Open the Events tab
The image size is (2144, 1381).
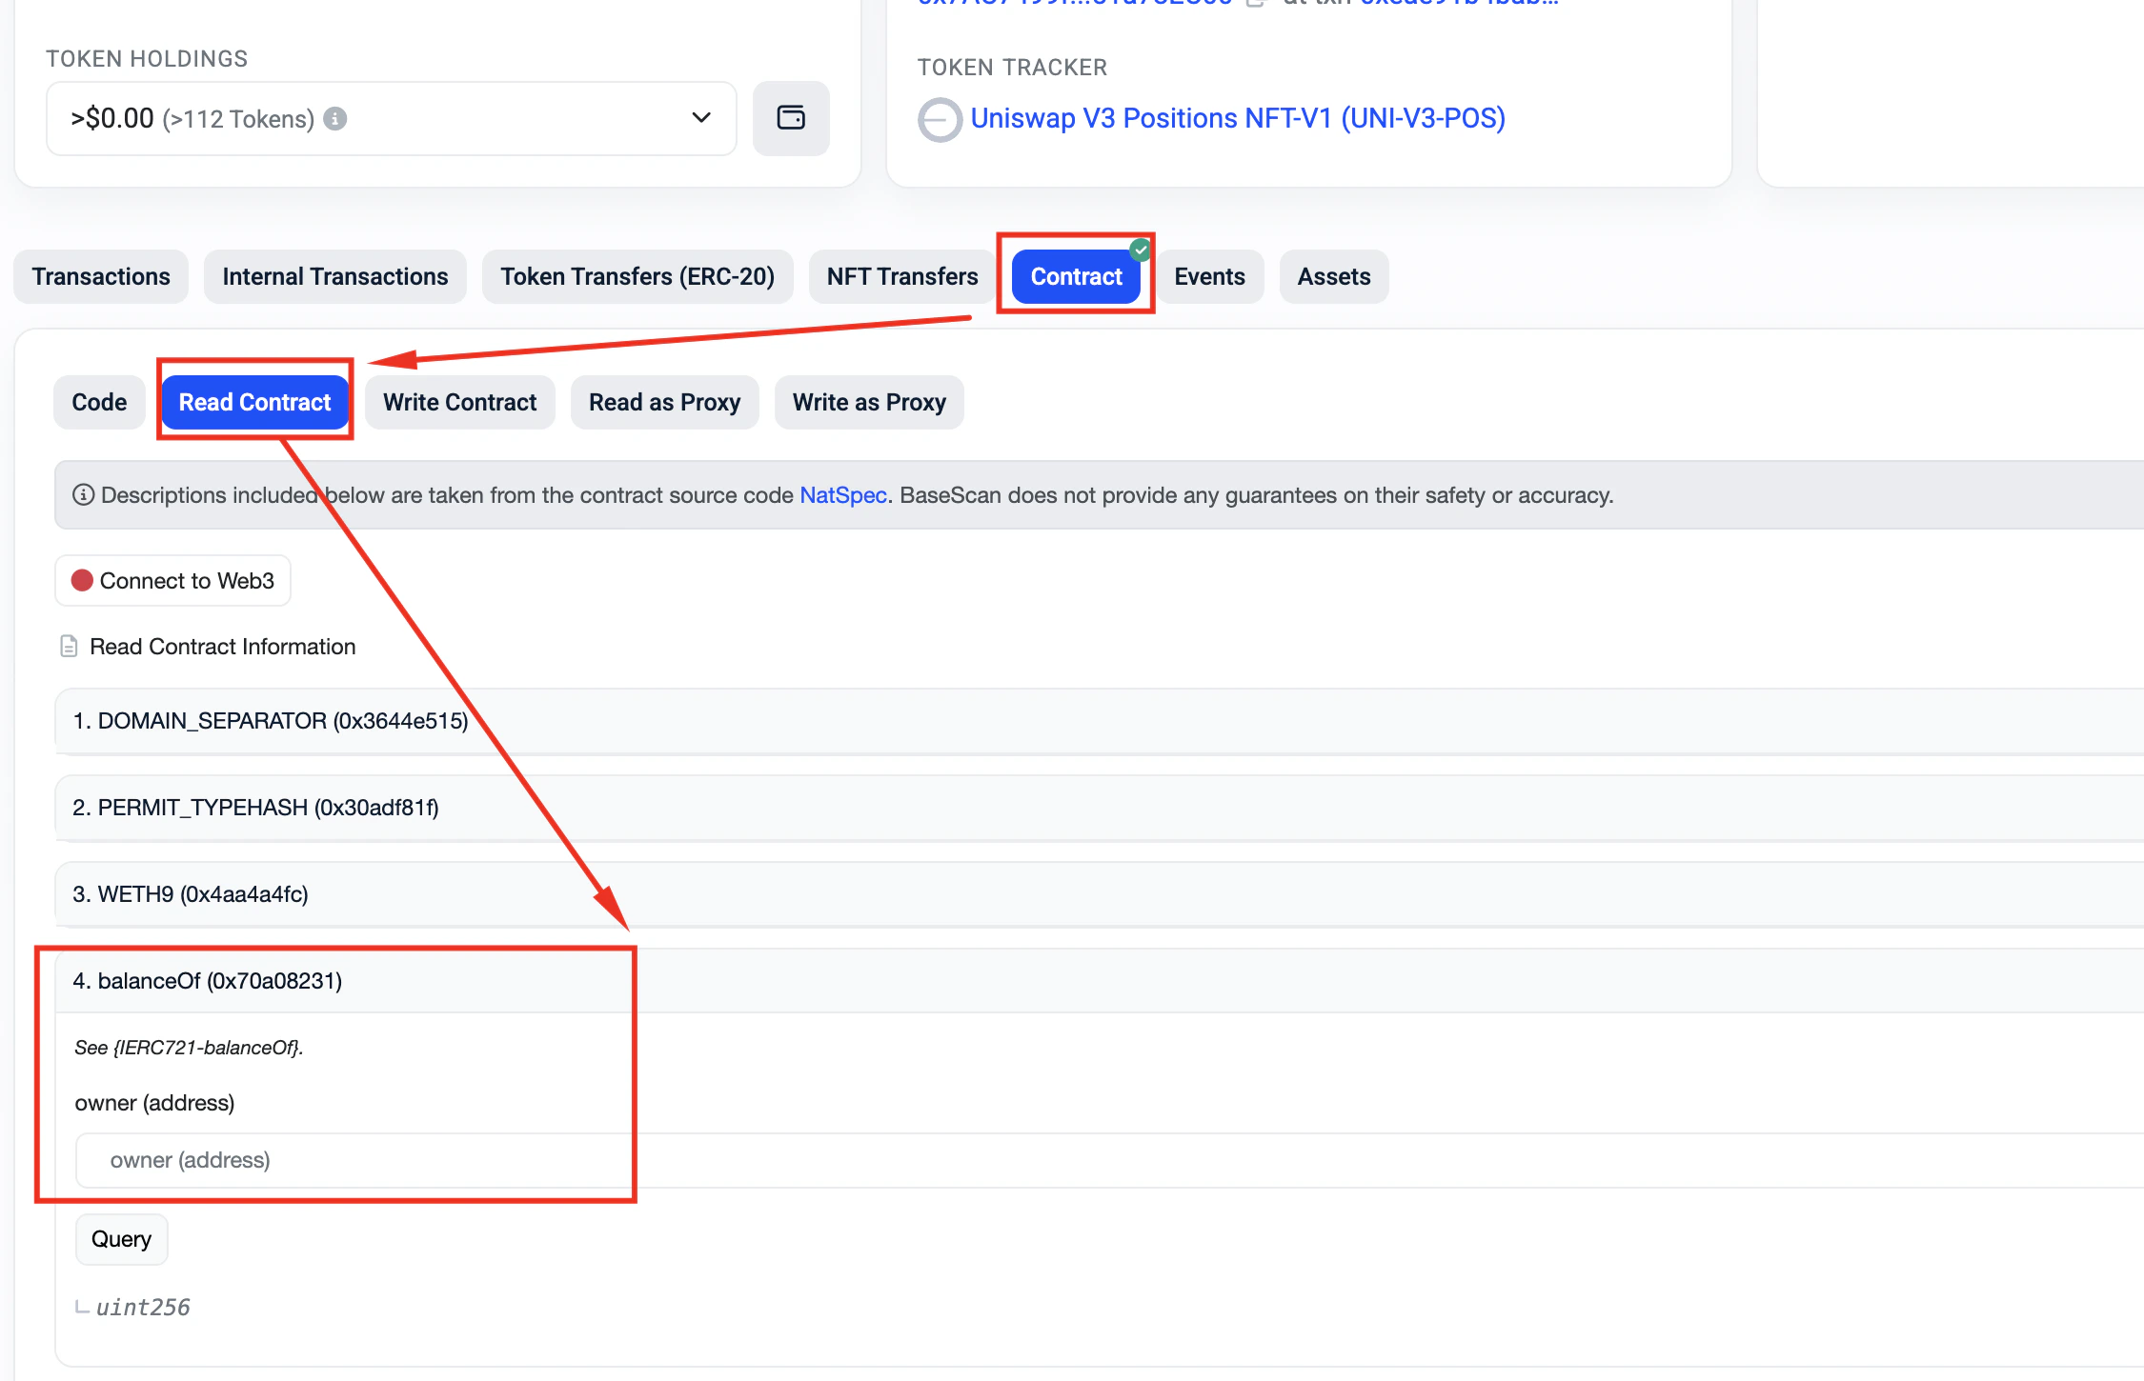(1209, 276)
